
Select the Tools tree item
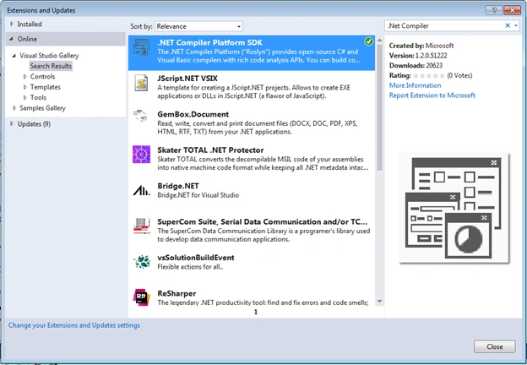click(x=38, y=97)
